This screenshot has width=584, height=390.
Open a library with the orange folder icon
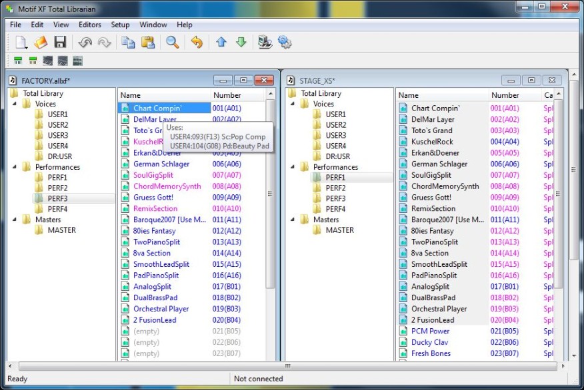coord(41,43)
